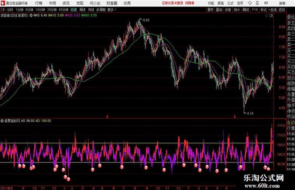Expand the main chart indicator dropdown circle
This screenshot has width=295, height=190.
31,15
